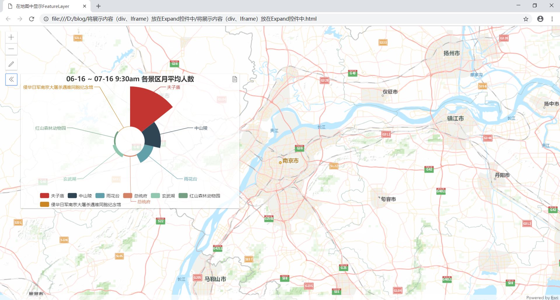Image resolution: width=560 pixels, height=300 pixels.
Task: Toggle 侵华日军南京大屠杀遇难同胞纪念馆 legend entry
Action: click(80, 204)
